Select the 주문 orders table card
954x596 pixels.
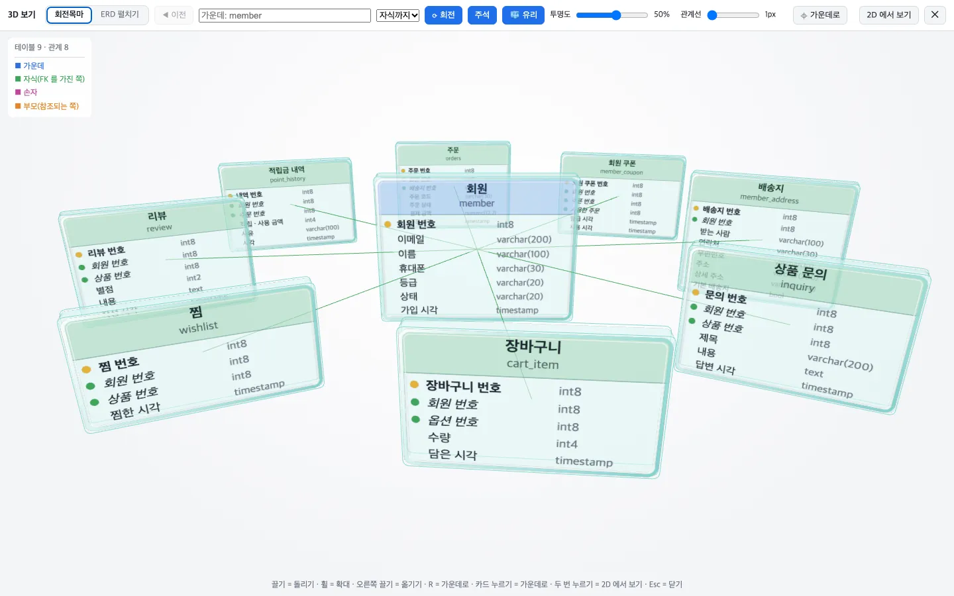coord(453,159)
